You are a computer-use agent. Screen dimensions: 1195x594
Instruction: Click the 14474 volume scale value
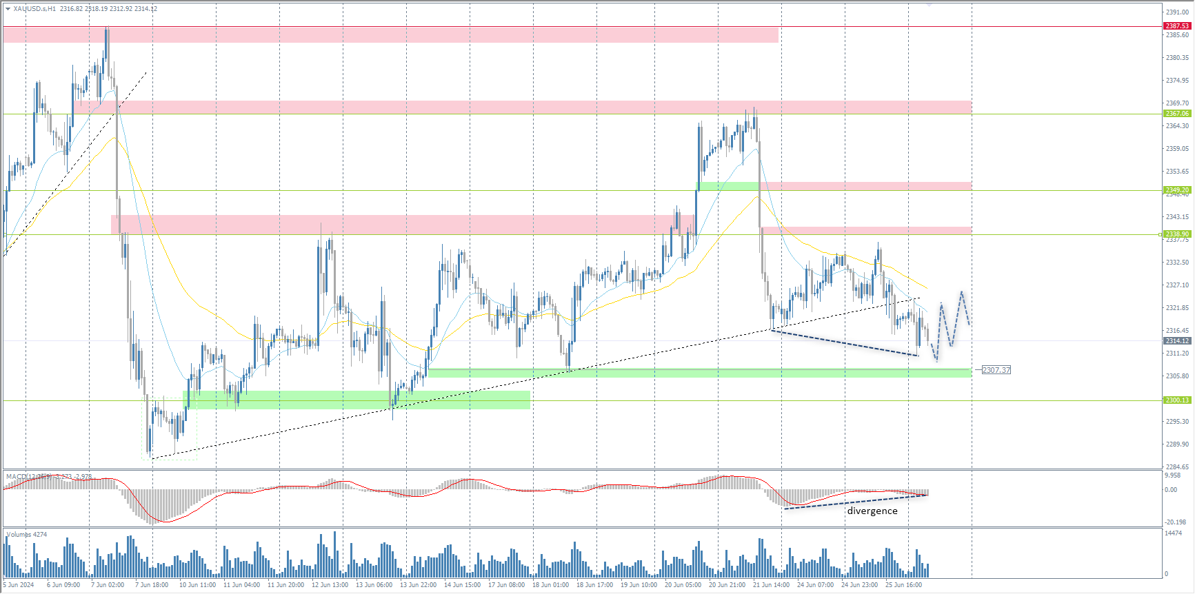point(1173,533)
